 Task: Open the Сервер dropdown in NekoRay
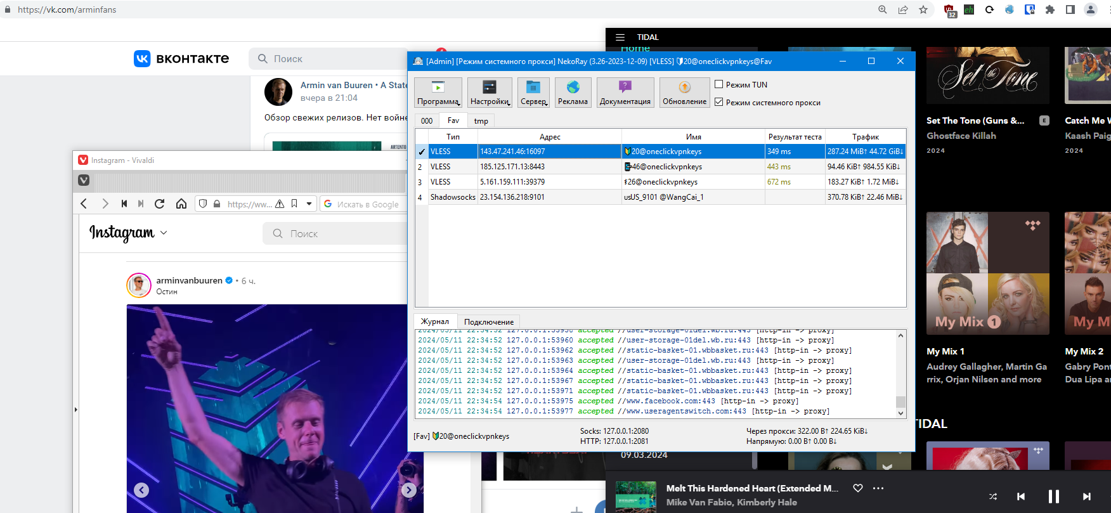pyautogui.click(x=534, y=93)
